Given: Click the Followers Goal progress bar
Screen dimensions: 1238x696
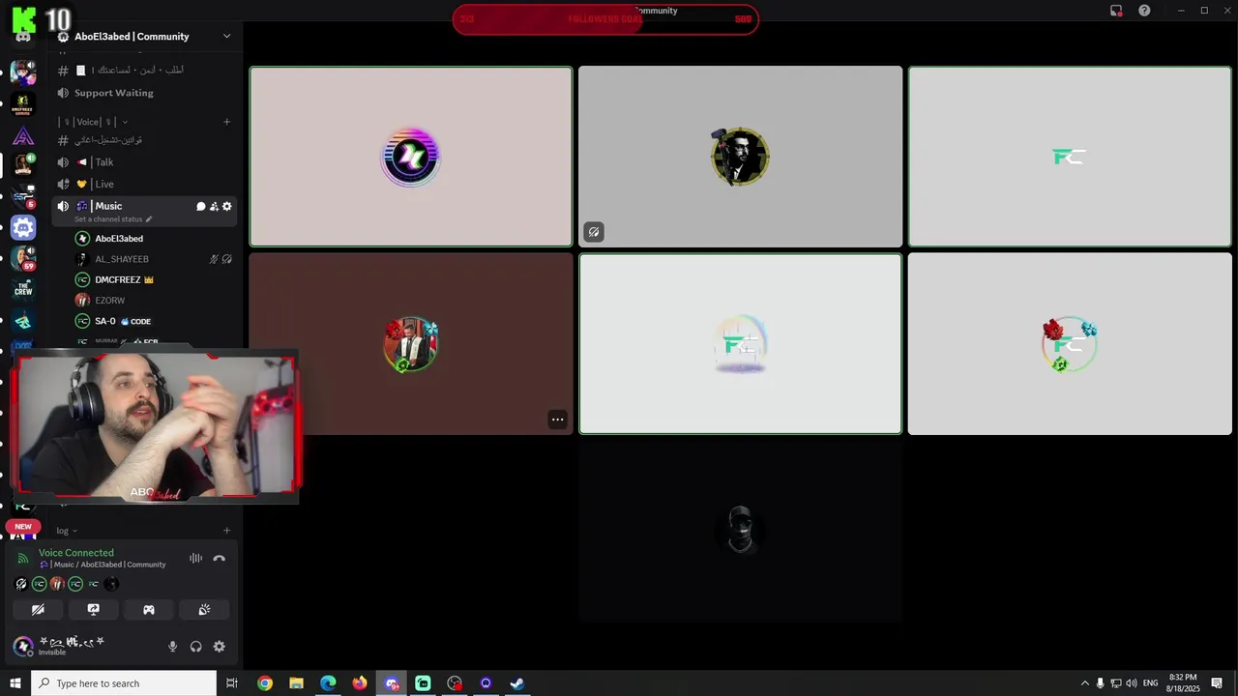Looking at the screenshot, I should pos(605,19).
